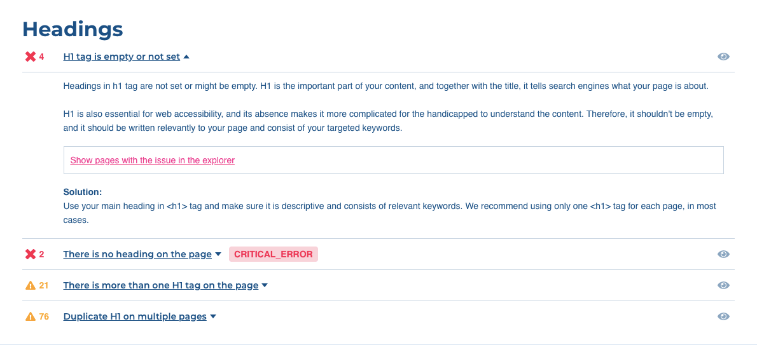Screen dimensions: 757x345
Task: Click warning triangle icon beside count 76
Action: (31, 317)
